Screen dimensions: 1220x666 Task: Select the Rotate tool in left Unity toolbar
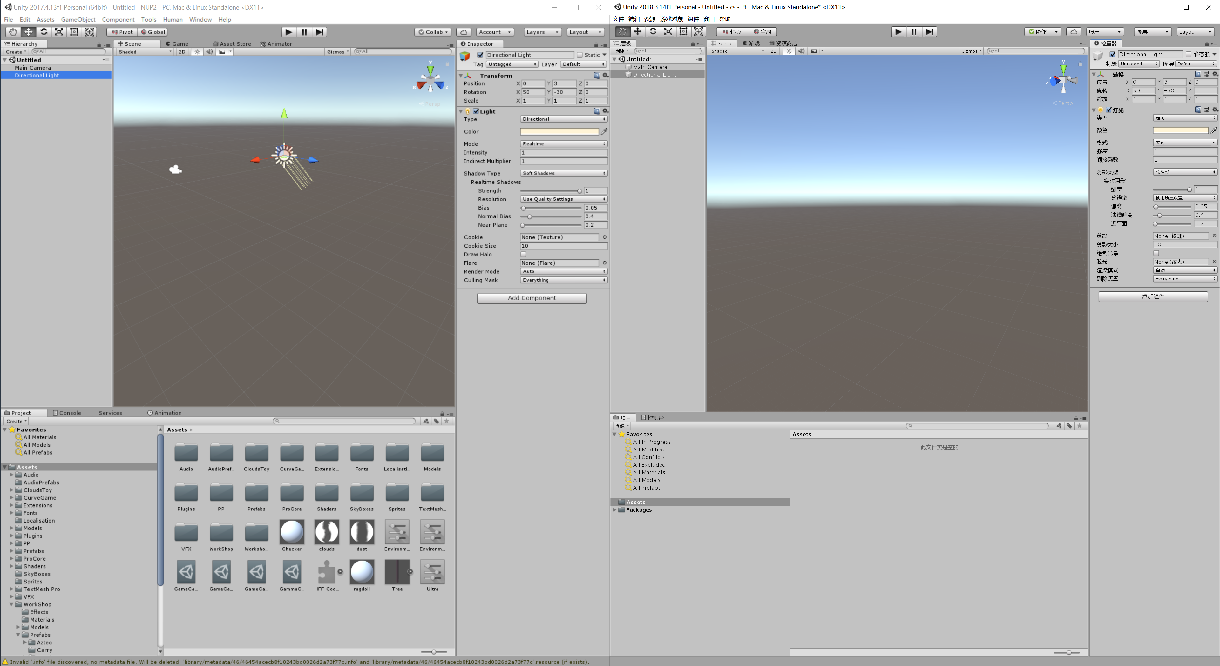[x=44, y=32]
